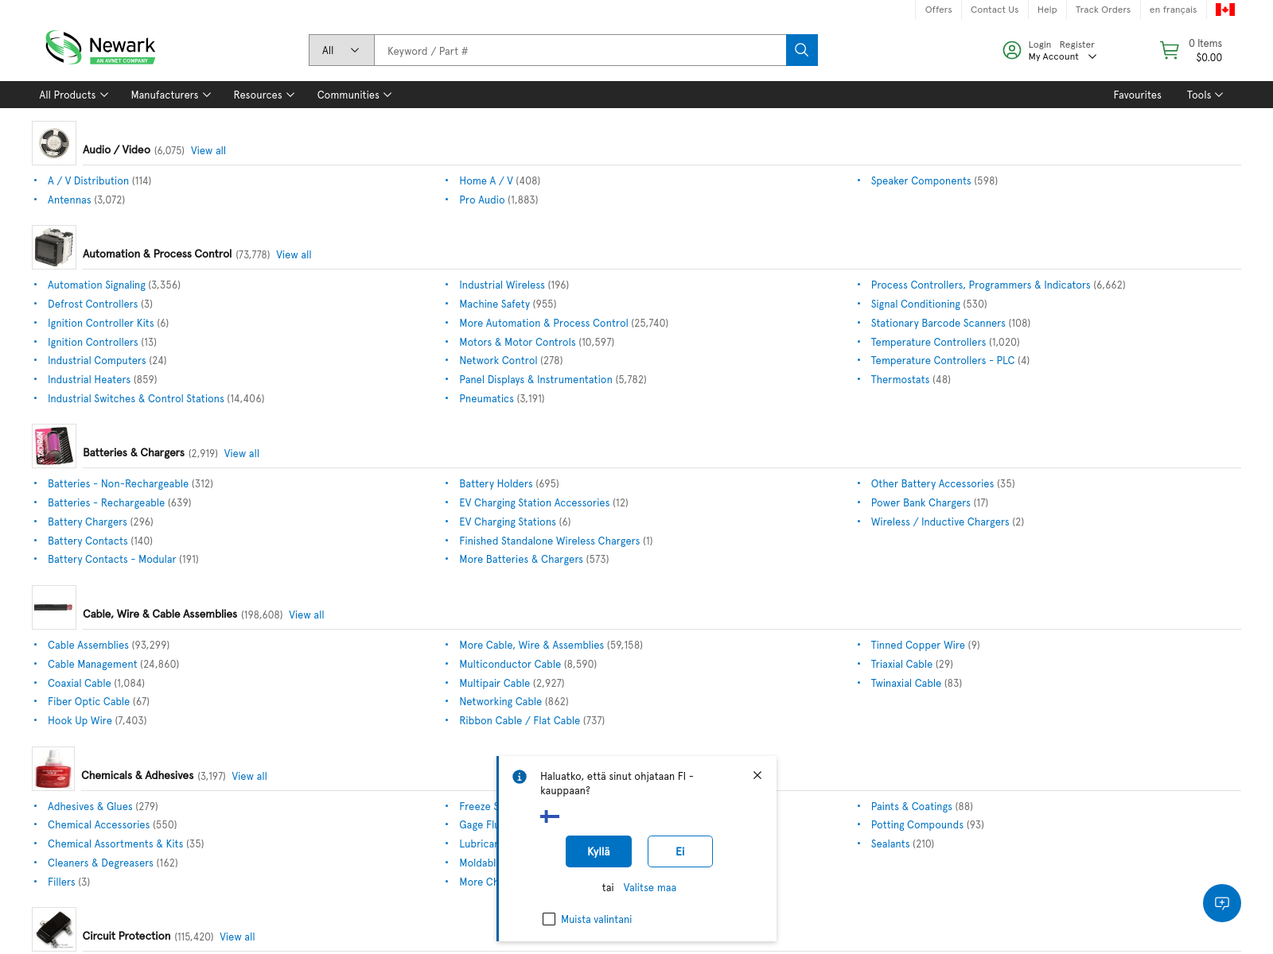Switch the site to en français

pyautogui.click(x=1173, y=10)
